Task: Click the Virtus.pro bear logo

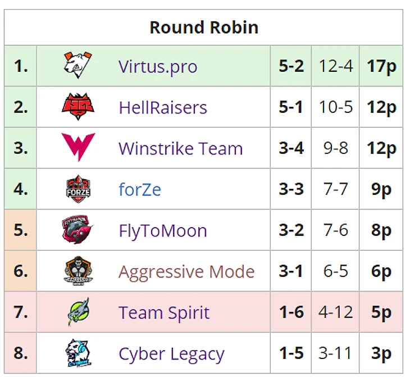Action: coord(78,66)
